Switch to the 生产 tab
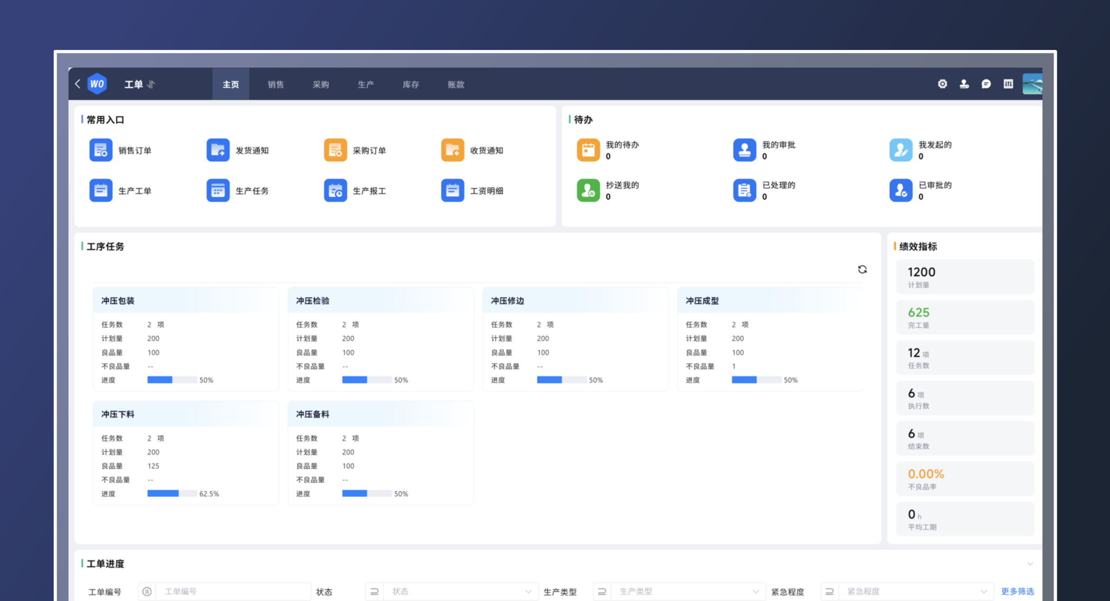This screenshot has width=1110, height=601. [365, 84]
